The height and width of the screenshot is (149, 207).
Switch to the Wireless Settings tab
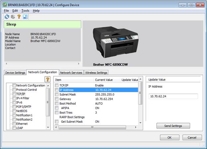(96, 73)
